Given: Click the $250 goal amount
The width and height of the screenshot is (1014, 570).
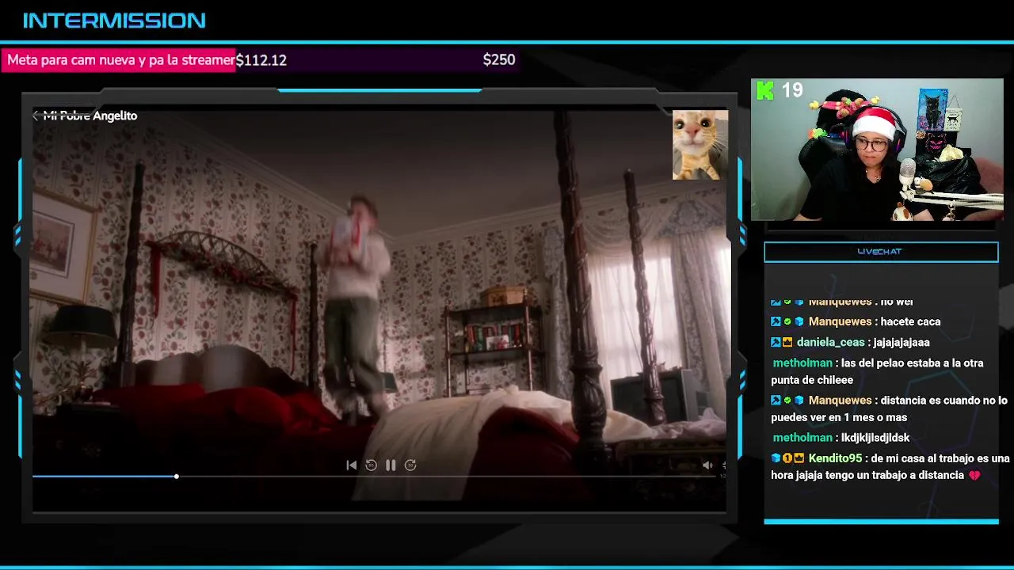Looking at the screenshot, I should click(499, 60).
